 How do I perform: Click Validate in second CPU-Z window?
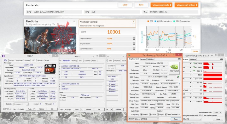point(89,110)
